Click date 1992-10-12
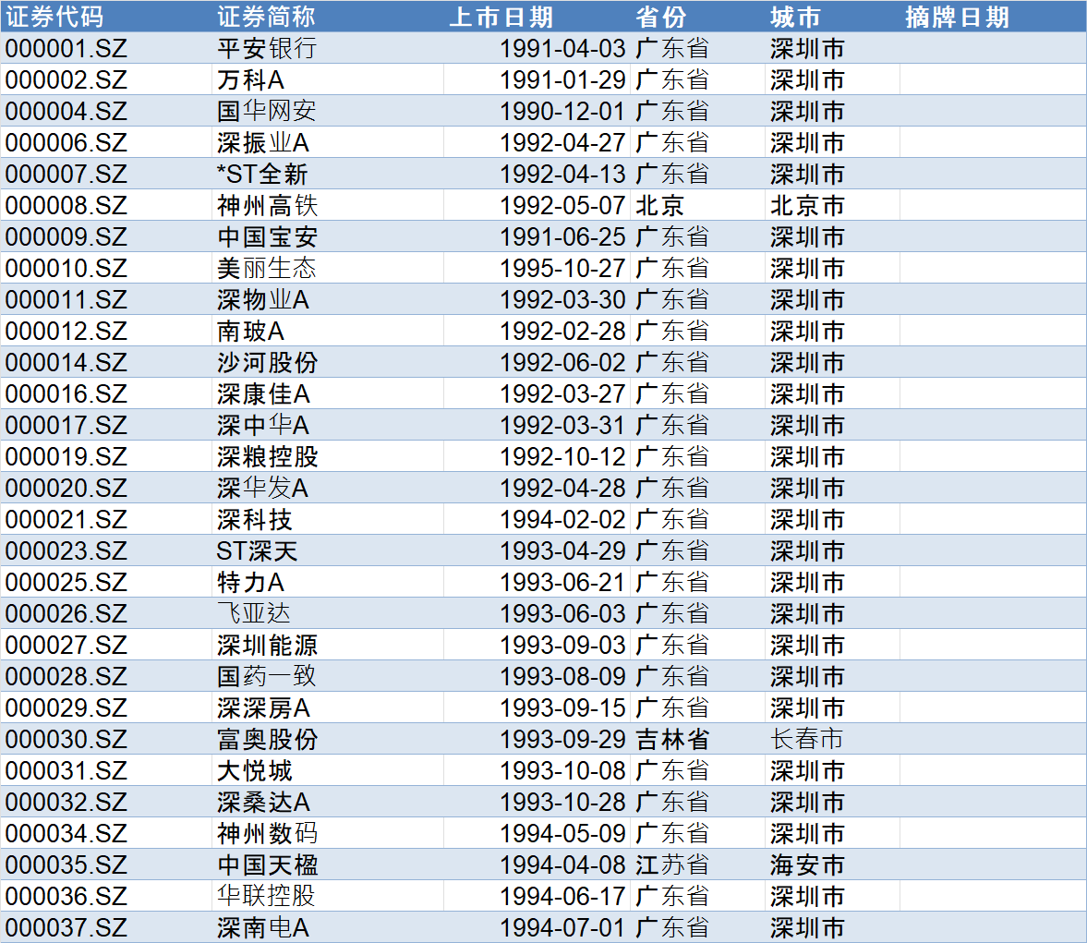The image size is (1087, 943). pos(537,456)
